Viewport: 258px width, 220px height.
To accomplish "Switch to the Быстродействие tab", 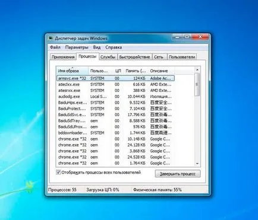I will (x=134, y=57).
